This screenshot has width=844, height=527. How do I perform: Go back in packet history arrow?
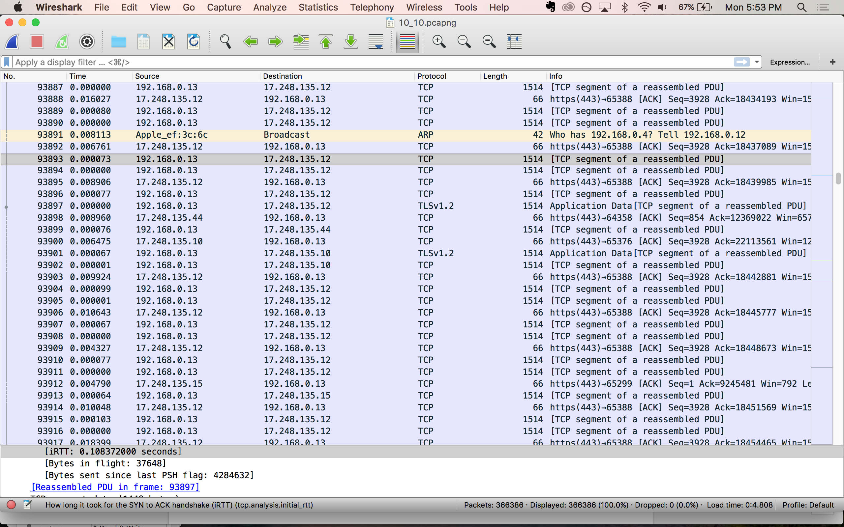pyautogui.click(x=251, y=42)
